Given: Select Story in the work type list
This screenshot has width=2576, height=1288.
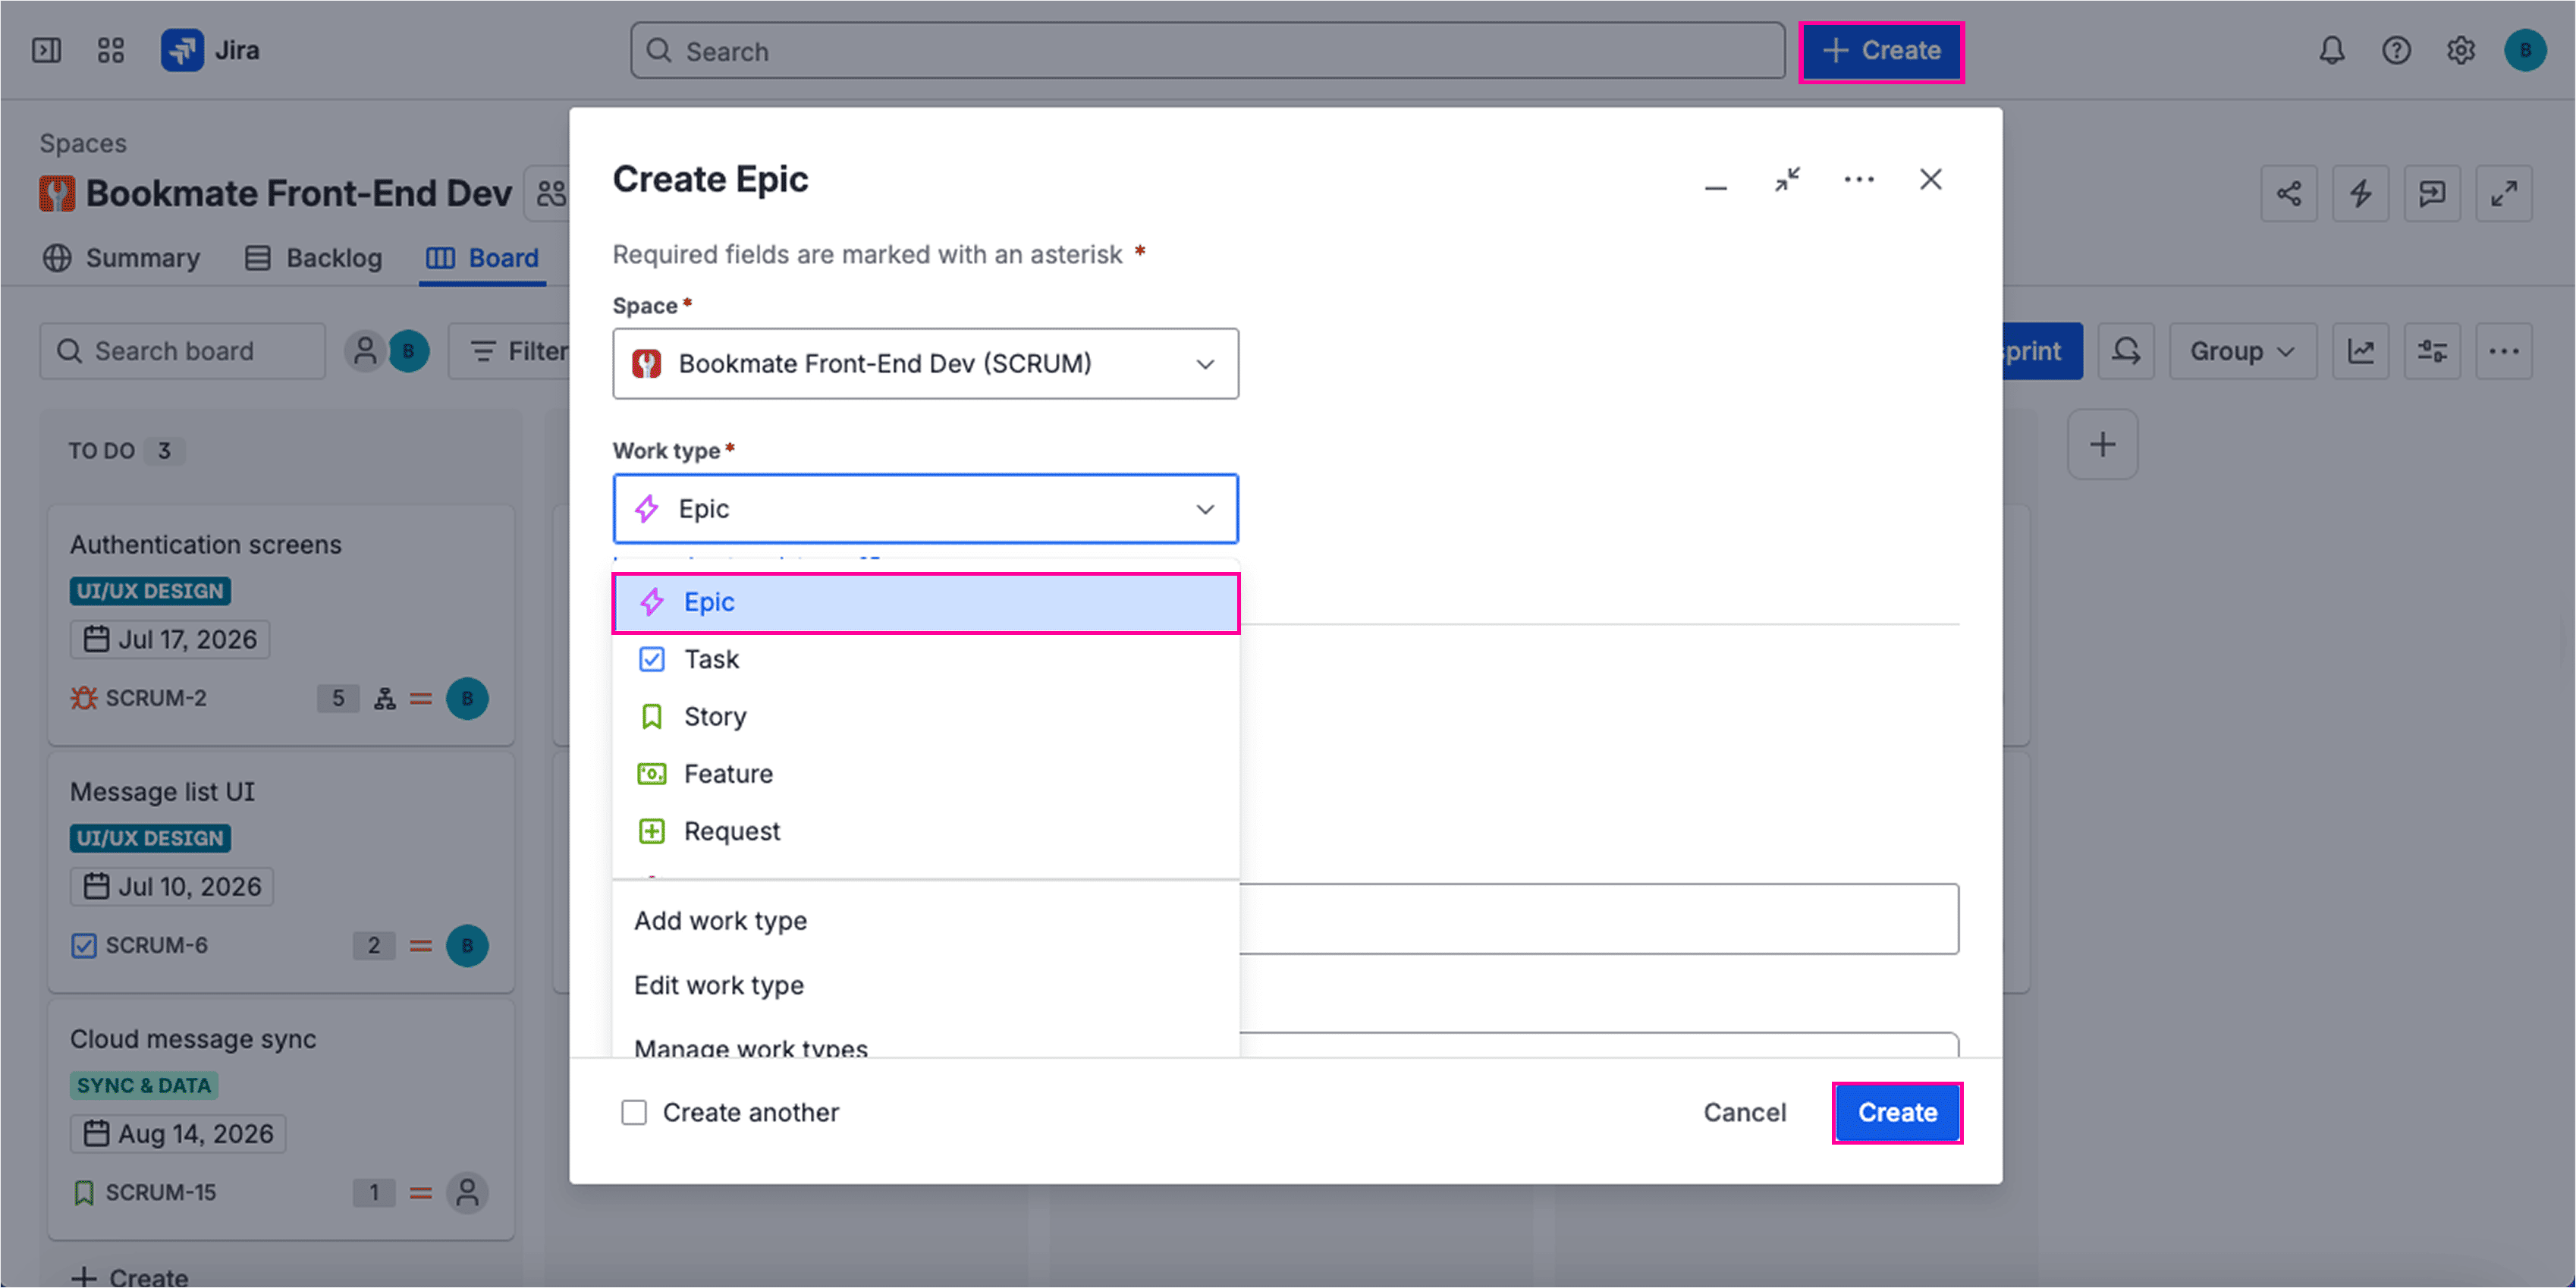Looking at the screenshot, I should [x=925, y=716].
